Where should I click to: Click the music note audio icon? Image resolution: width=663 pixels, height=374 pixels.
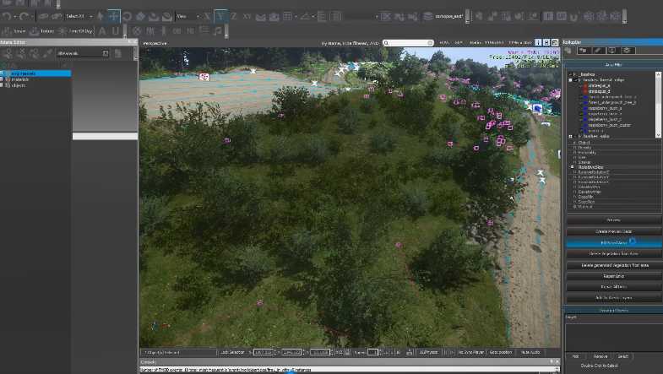pyautogui.click(x=218, y=31)
